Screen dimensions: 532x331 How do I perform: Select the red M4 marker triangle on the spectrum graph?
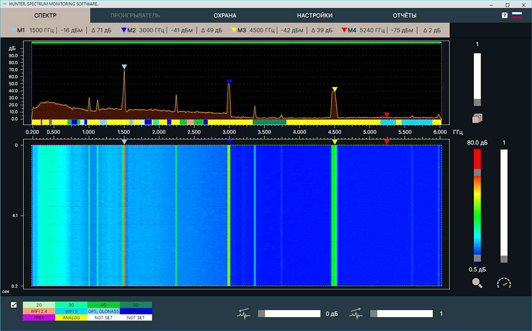[387, 115]
